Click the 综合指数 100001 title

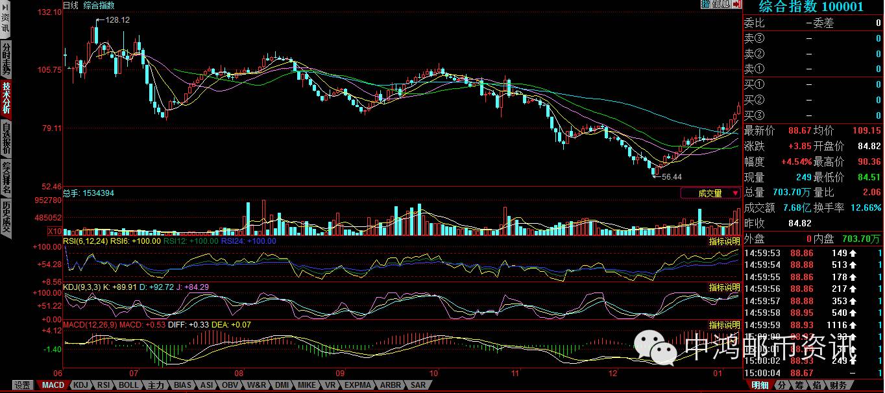(x=812, y=7)
